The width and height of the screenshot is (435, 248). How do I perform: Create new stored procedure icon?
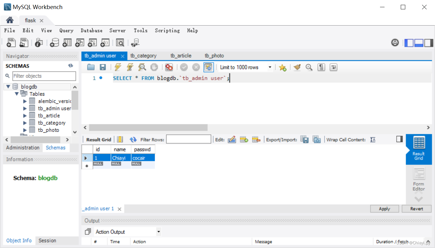[92, 43]
